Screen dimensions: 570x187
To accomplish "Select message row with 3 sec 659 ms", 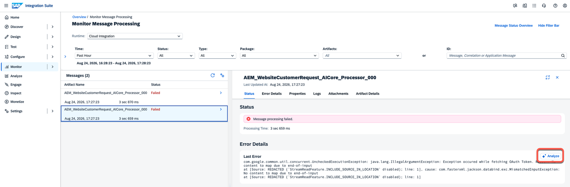I will pos(144,114).
